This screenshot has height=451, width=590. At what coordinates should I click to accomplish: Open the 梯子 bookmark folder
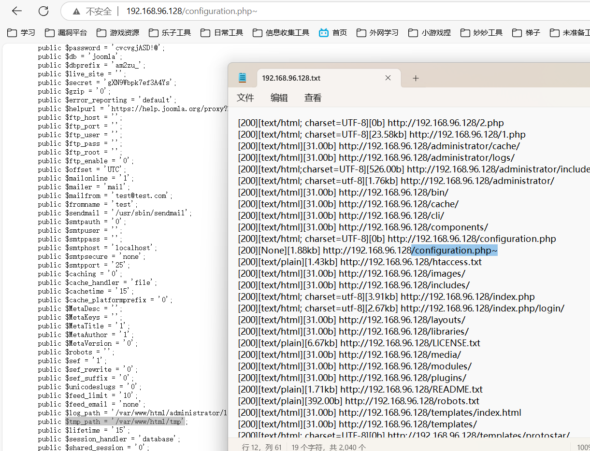click(526, 33)
